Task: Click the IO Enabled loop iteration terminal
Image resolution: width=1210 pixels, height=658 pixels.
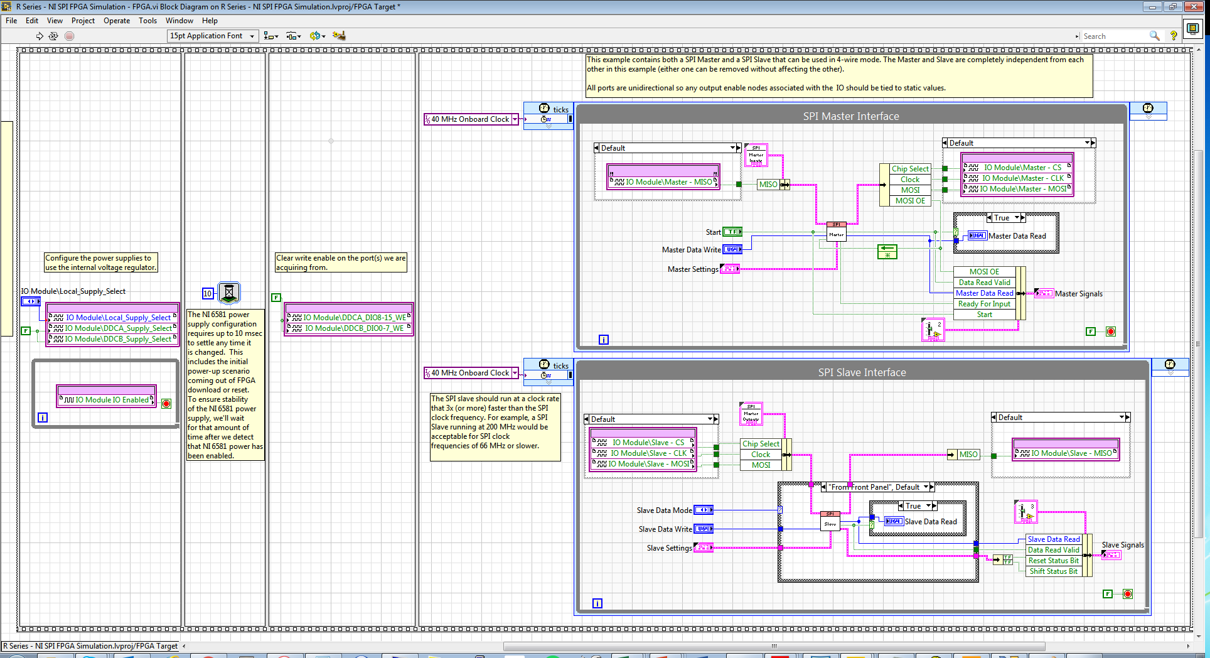Action: [x=43, y=417]
